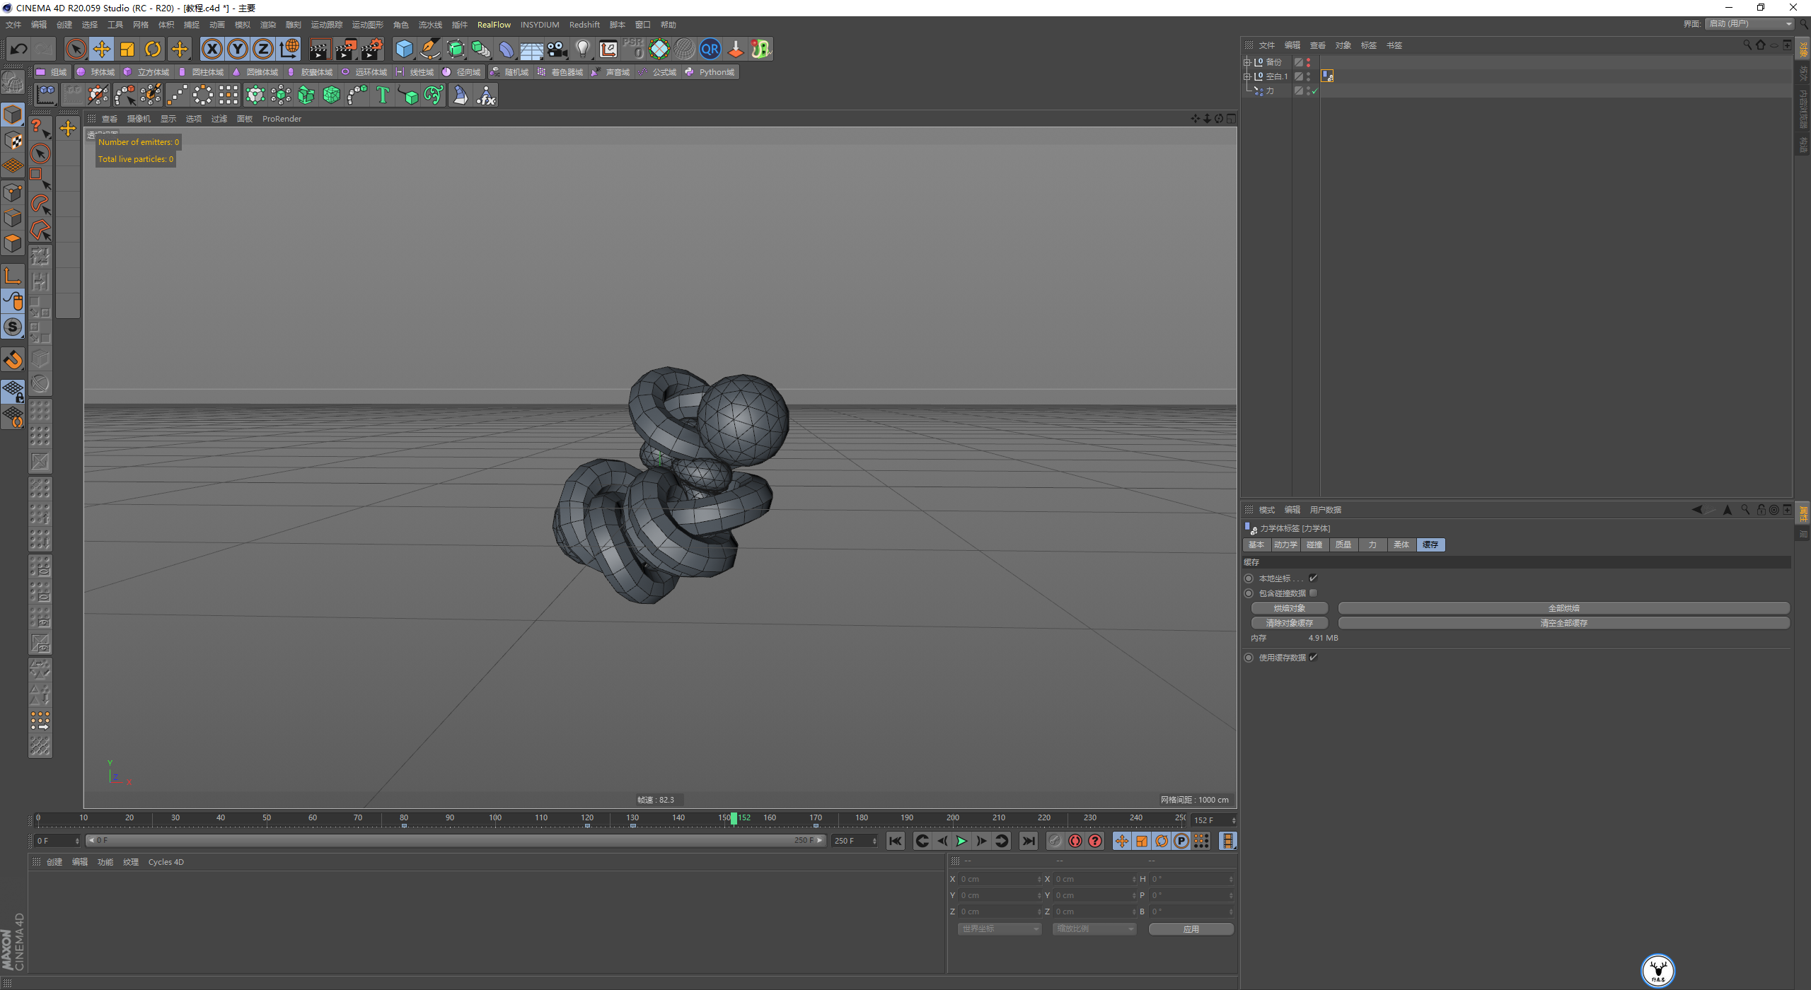Toggle world coordinate system icon
The height and width of the screenshot is (990, 1811).
pyautogui.click(x=289, y=49)
